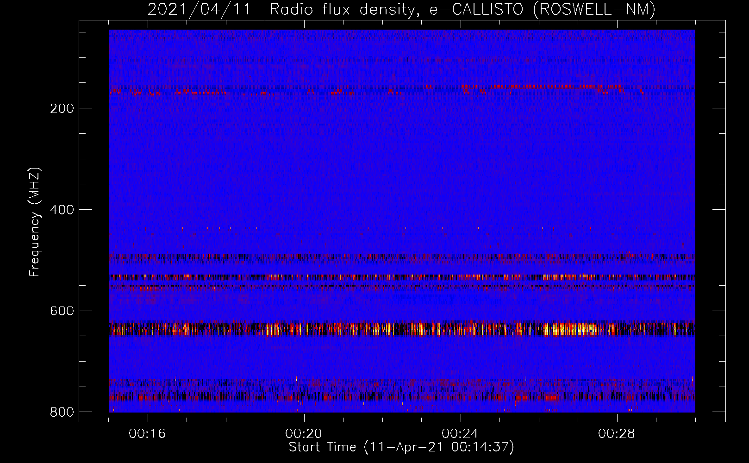Click the '800' frequency tick label

[x=62, y=412]
